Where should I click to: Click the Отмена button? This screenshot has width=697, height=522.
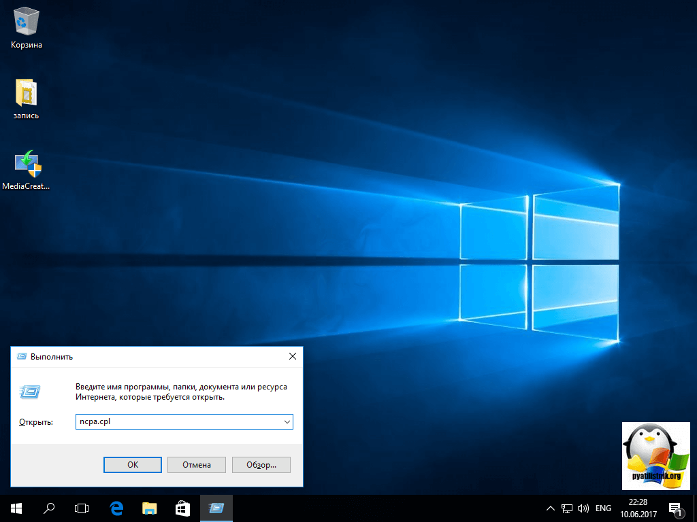tap(197, 465)
